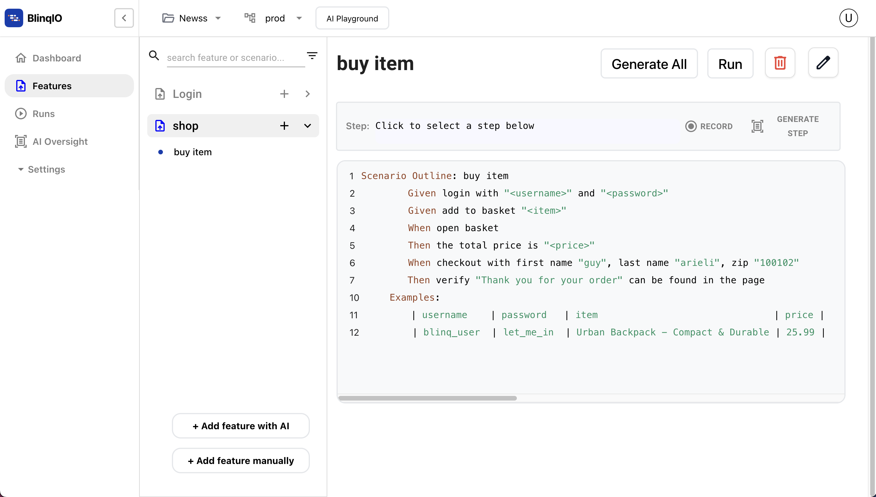Select step 'When open basket'
Screen dimensions: 876x497
tap(453, 228)
